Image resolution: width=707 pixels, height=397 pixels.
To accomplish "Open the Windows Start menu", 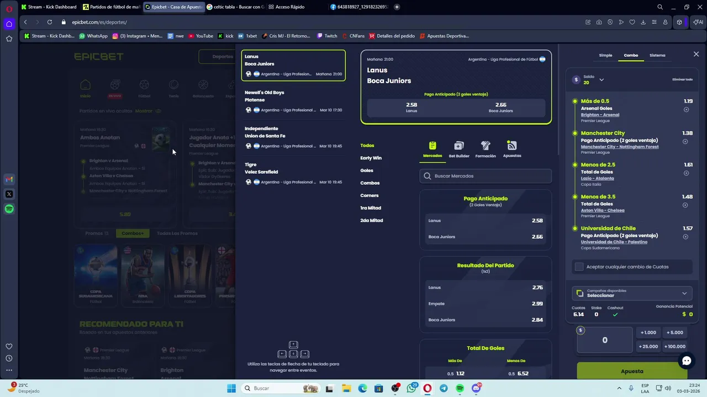I will [x=231, y=388].
